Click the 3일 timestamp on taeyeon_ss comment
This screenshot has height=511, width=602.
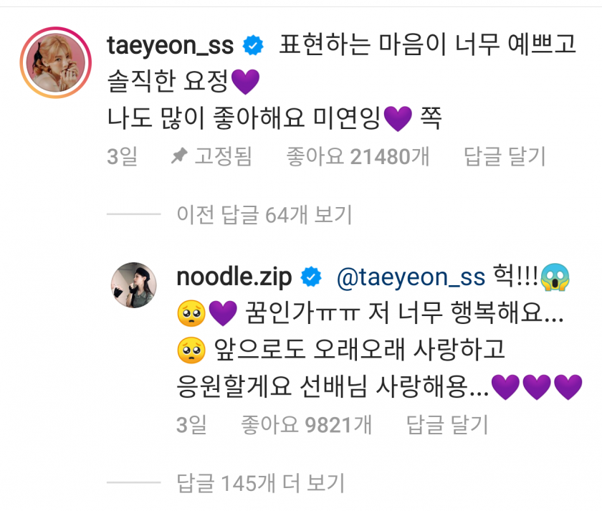[x=122, y=156]
